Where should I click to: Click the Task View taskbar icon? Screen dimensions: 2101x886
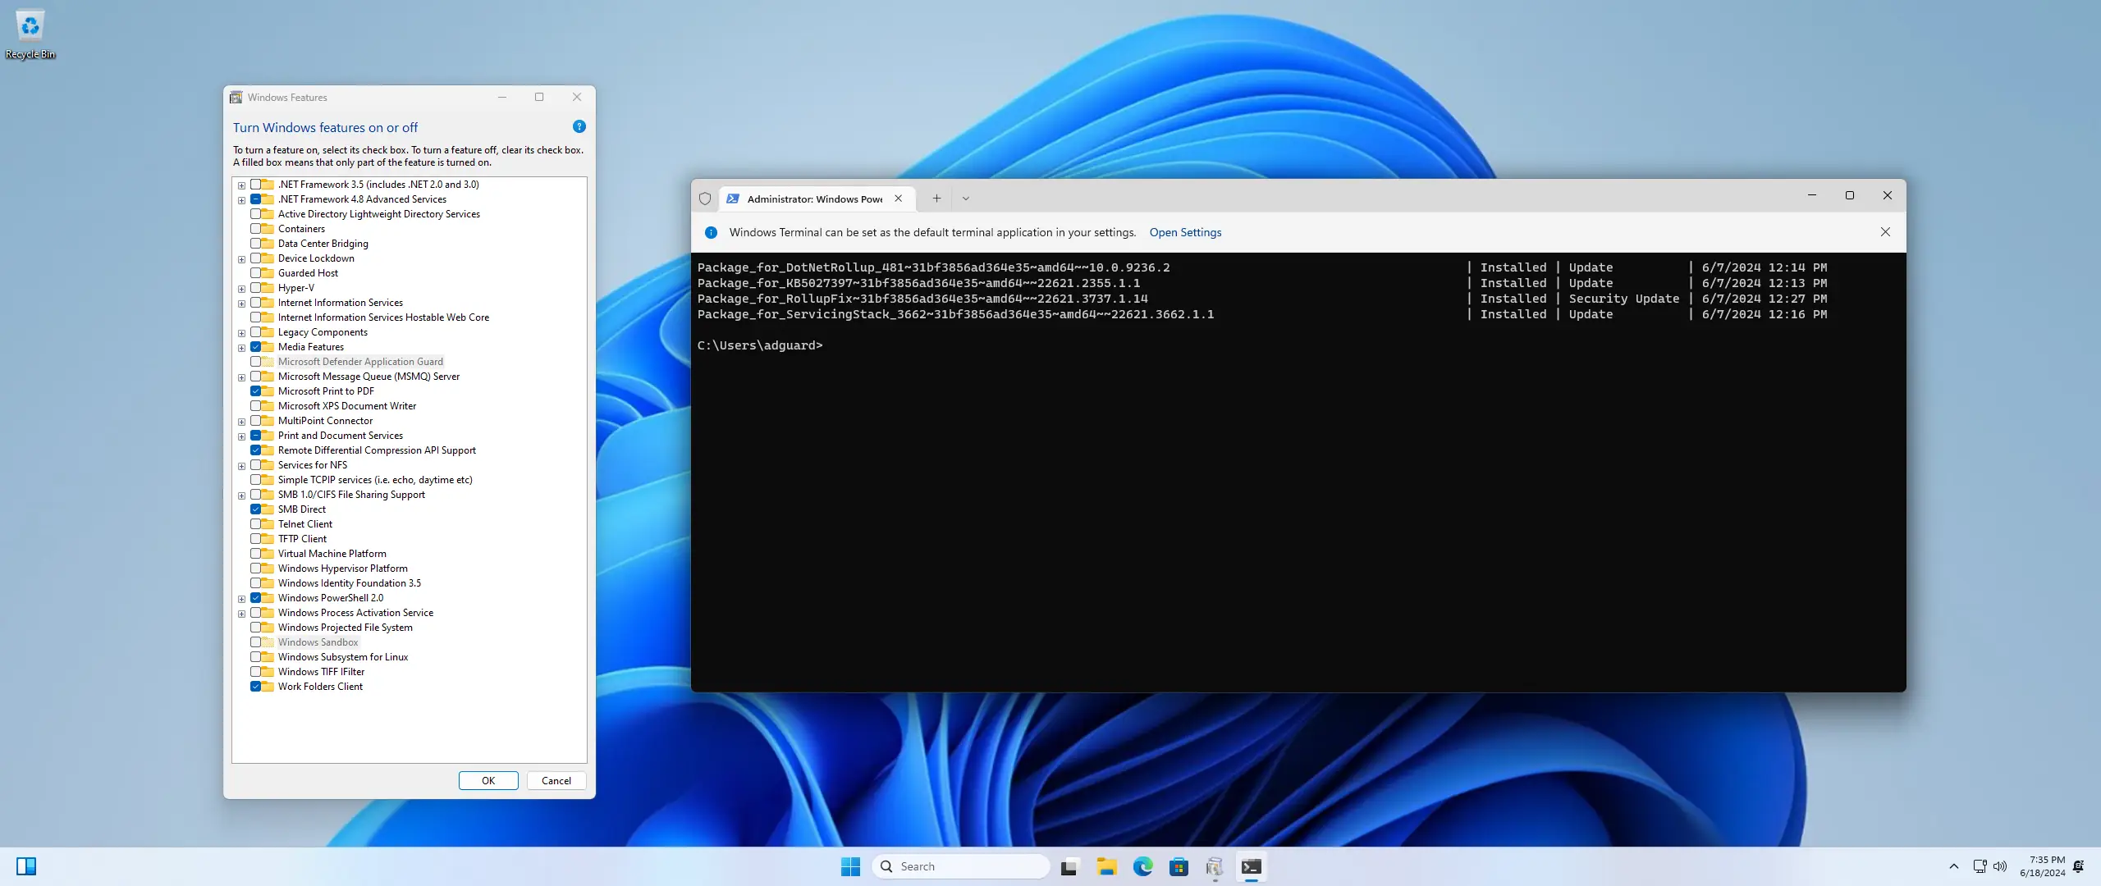click(1069, 866)
